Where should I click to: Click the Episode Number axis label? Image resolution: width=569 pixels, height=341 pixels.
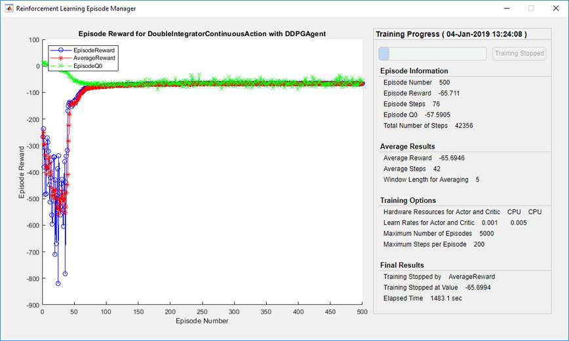coord(202,321)
